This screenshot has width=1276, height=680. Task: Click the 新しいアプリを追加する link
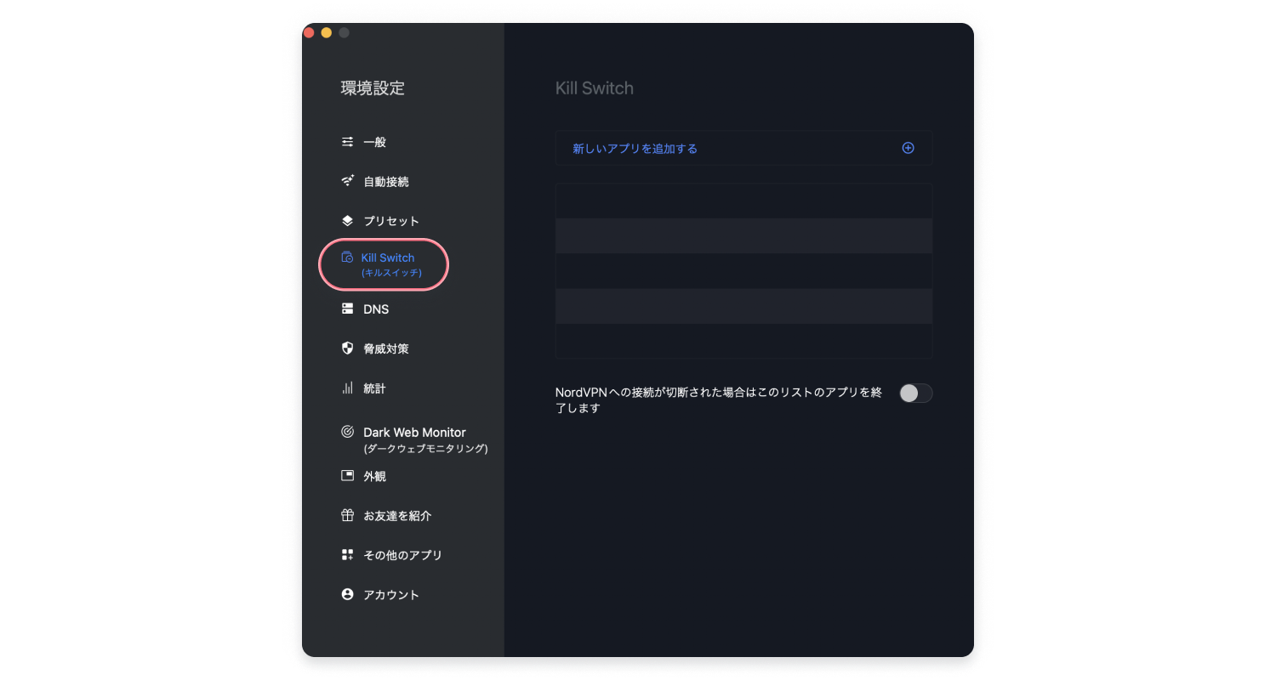635,148
